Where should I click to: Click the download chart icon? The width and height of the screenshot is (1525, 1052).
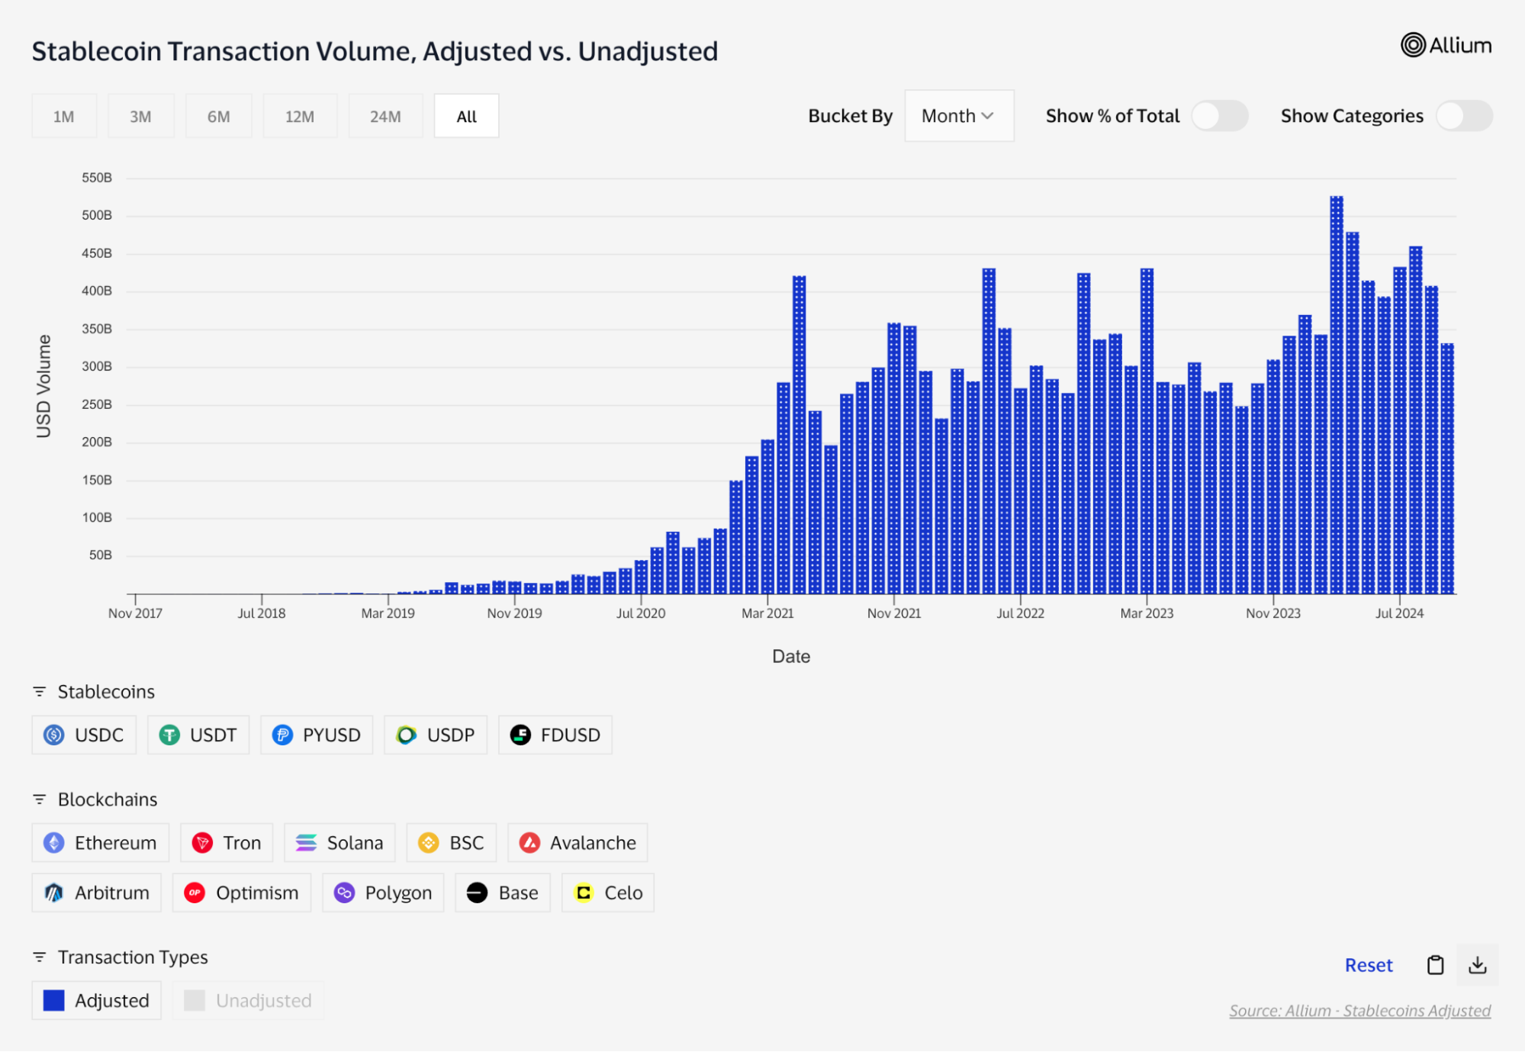[x=1477, y=965]
